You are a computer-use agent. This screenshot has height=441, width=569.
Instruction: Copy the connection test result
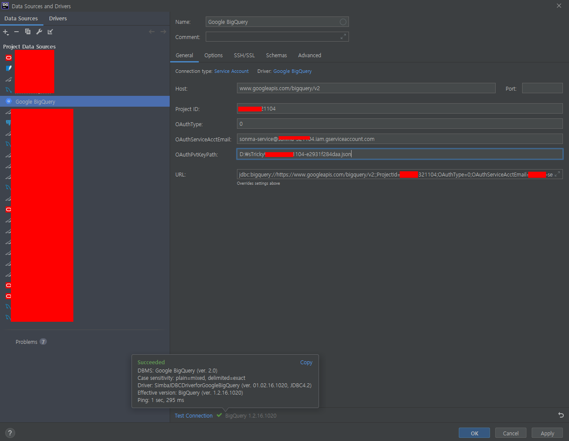306,363
